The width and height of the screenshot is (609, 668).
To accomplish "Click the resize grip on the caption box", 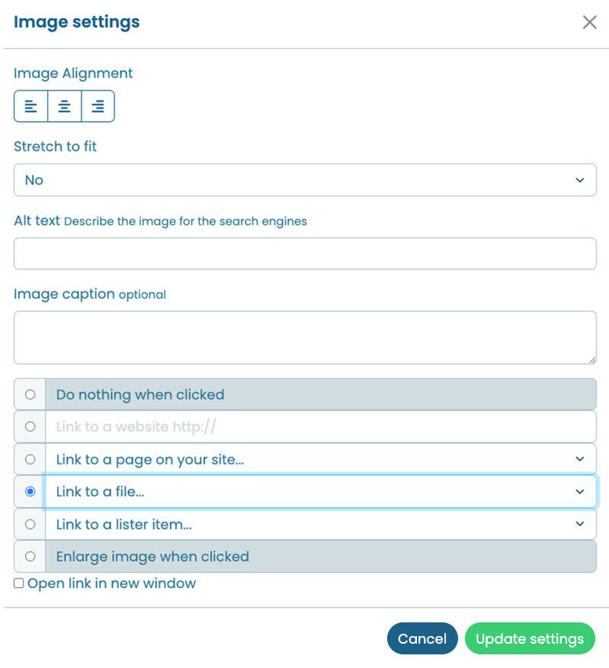I will [592, 358].
